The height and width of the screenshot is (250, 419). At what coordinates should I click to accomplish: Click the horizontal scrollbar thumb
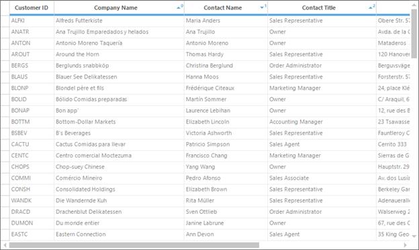pyautogui.click(x=134, y=245)
